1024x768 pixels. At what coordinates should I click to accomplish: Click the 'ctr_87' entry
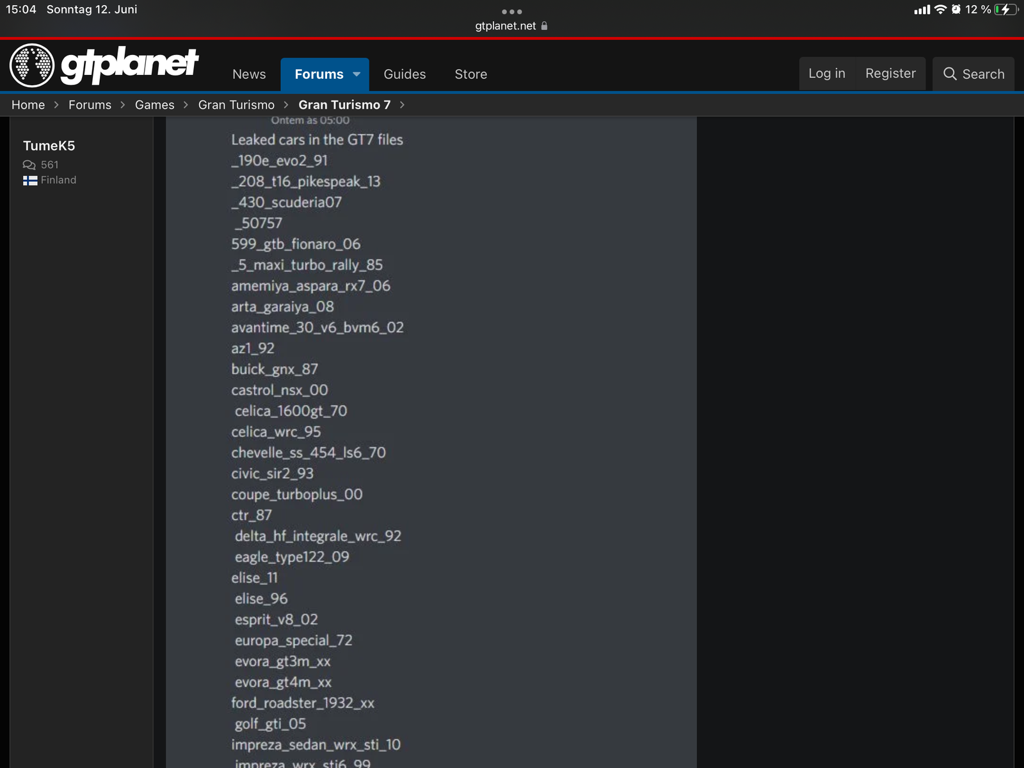[x=252, y=515]
